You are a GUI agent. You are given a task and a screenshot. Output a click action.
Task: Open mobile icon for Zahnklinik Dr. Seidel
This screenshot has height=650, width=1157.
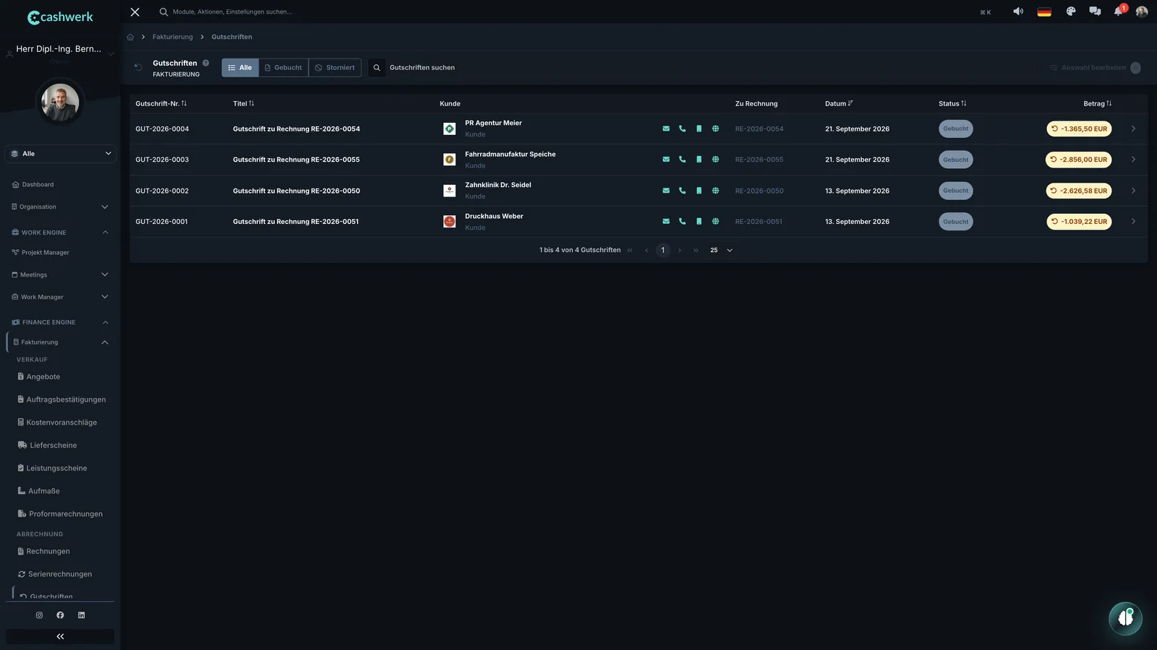click(x=699, y=191)
